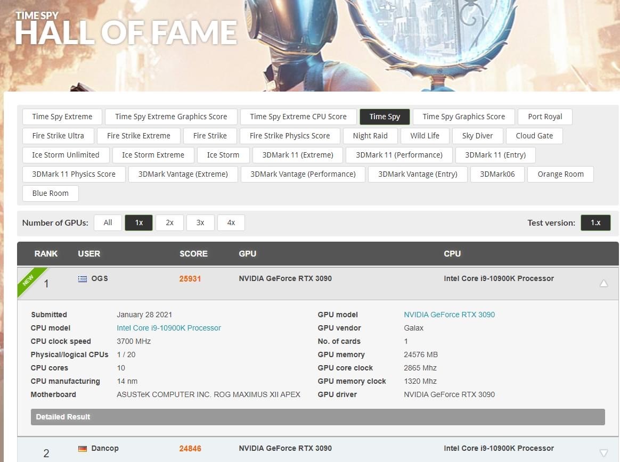Image resolution: width=620 pixels, height=462 pixels.
Task: Open 3DMark Vantage (Performance) tab
Action: [x=303, y=174]
